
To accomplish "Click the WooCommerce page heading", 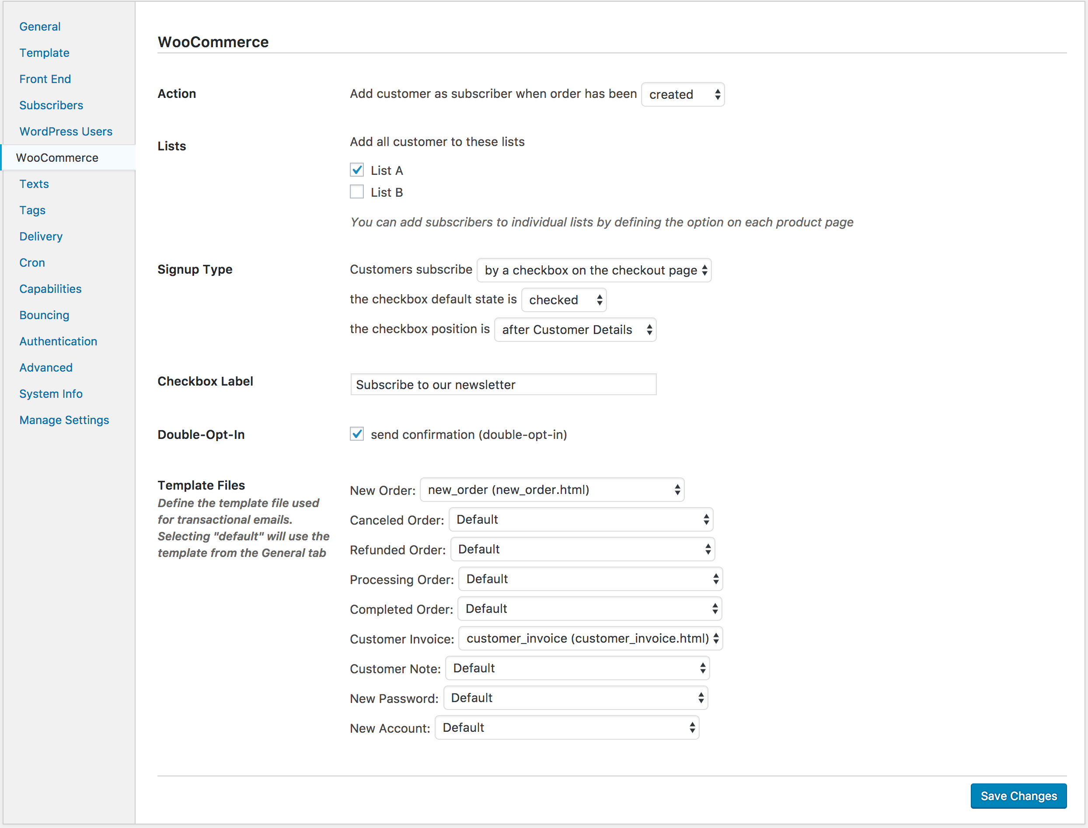I will 213,42.
